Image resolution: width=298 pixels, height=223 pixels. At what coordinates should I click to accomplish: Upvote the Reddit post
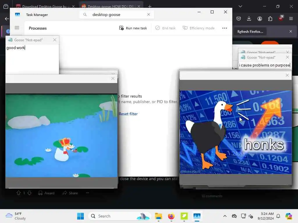tap(18, 193)
